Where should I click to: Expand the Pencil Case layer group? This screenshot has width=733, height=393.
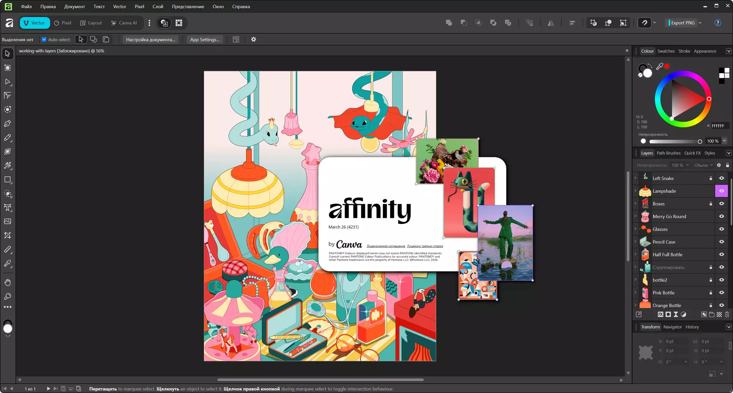(x=635, y=242)
